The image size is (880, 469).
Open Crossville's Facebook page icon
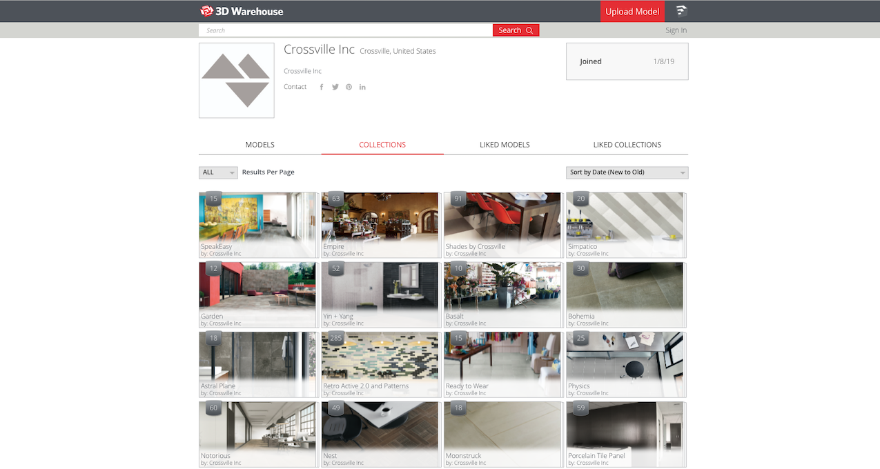pyautogui.click(x=322, y=87)
